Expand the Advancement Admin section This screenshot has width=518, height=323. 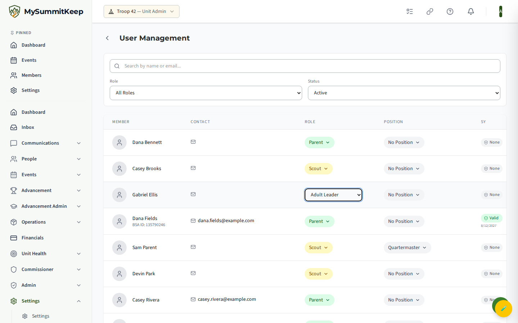click(x=46, y=206)
